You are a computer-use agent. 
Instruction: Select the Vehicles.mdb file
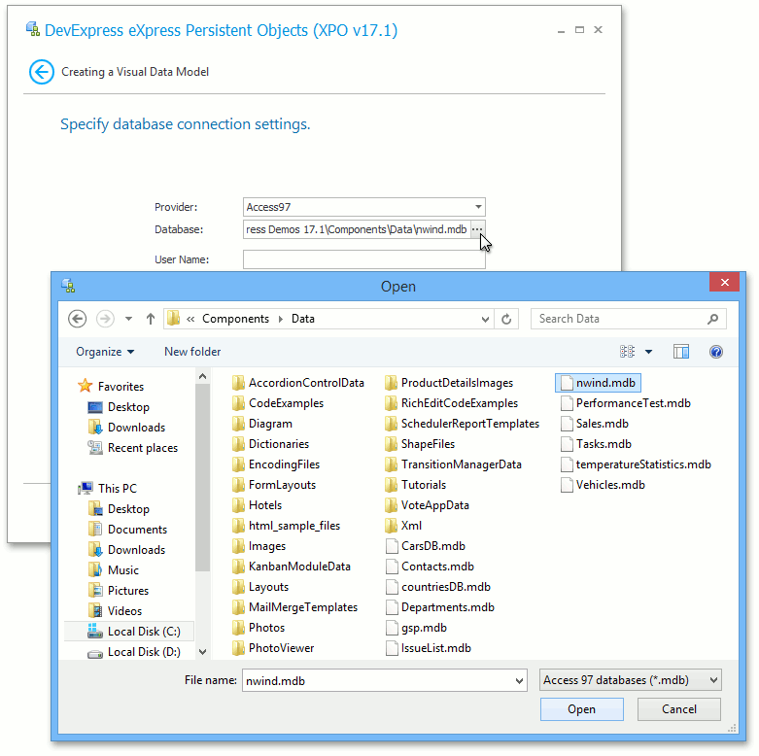(603, 485)
